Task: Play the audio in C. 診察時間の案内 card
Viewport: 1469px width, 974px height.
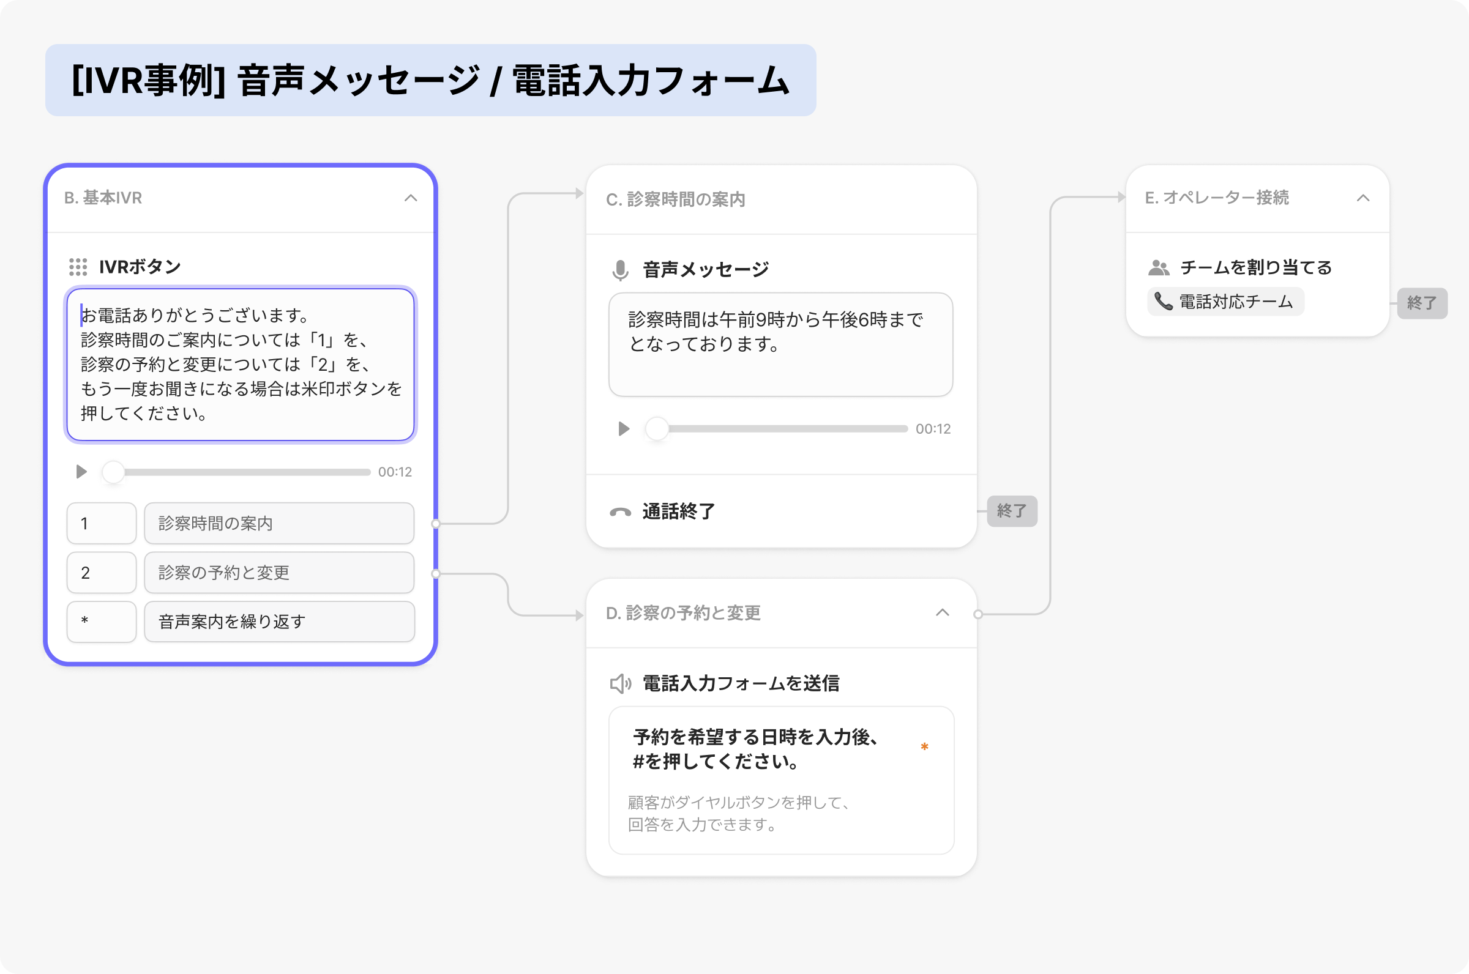Action: tap(624, 429)
